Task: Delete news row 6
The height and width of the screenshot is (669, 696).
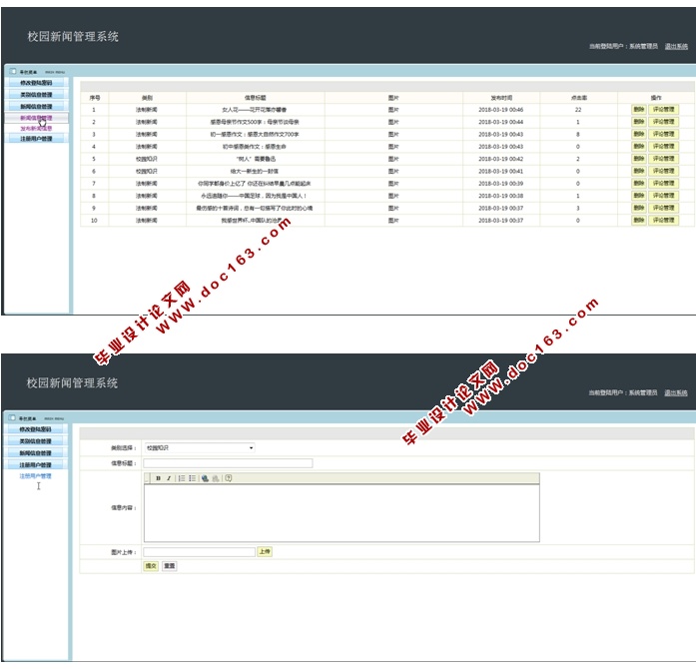Action: tap(639, 172)
